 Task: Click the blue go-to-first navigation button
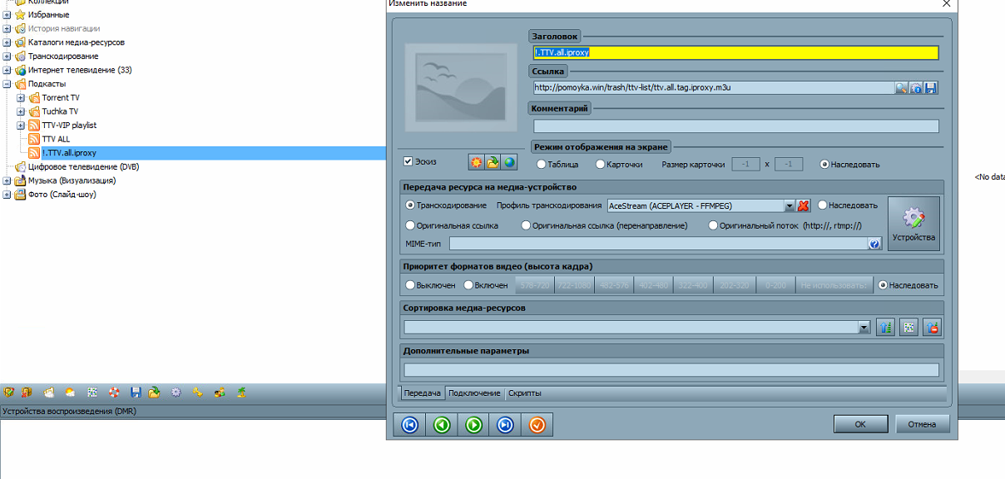[x=409, y=425]
